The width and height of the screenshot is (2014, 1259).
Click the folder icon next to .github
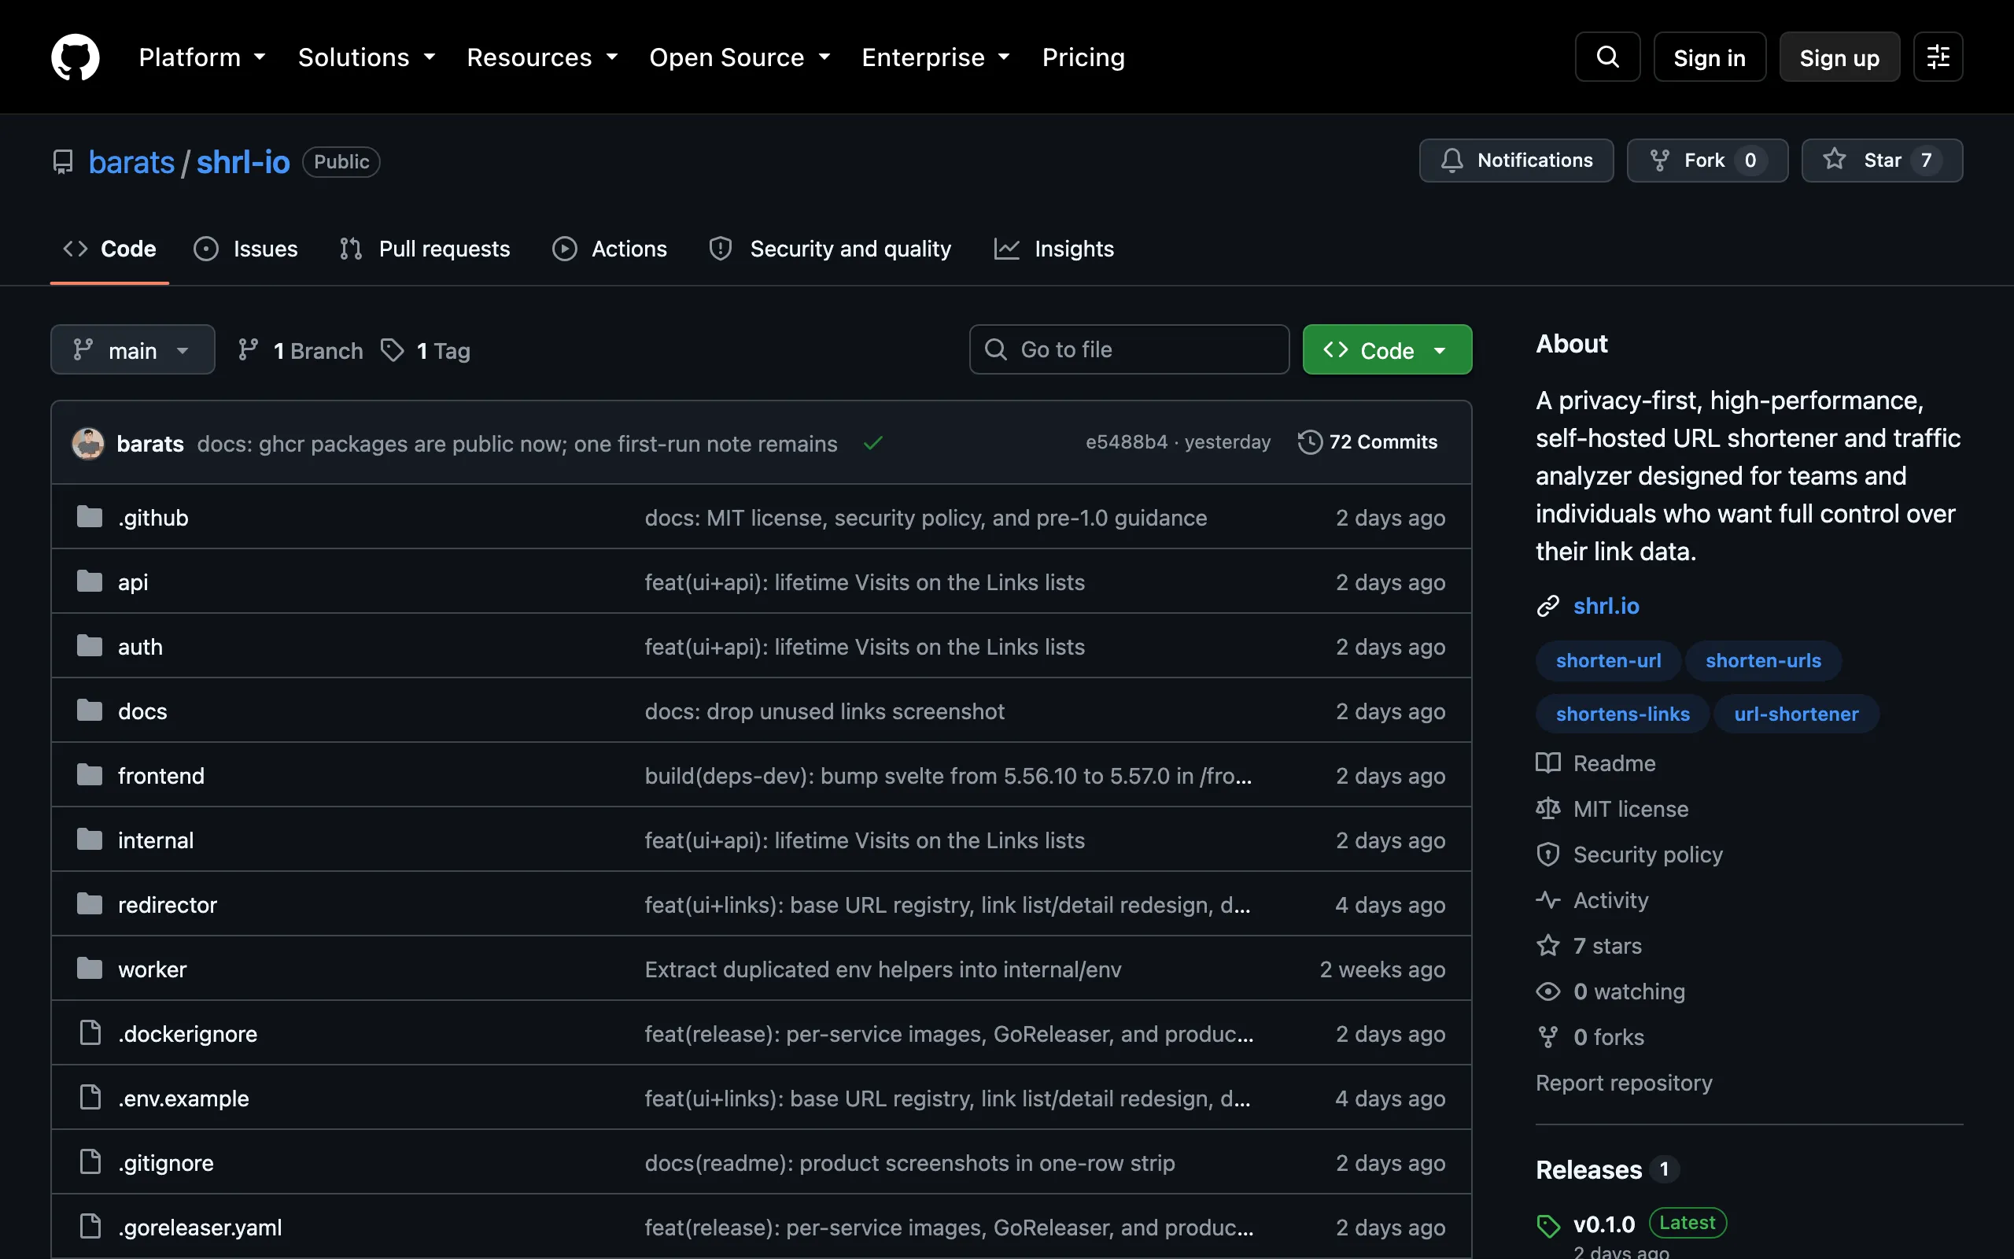click(x=90, y=517)
